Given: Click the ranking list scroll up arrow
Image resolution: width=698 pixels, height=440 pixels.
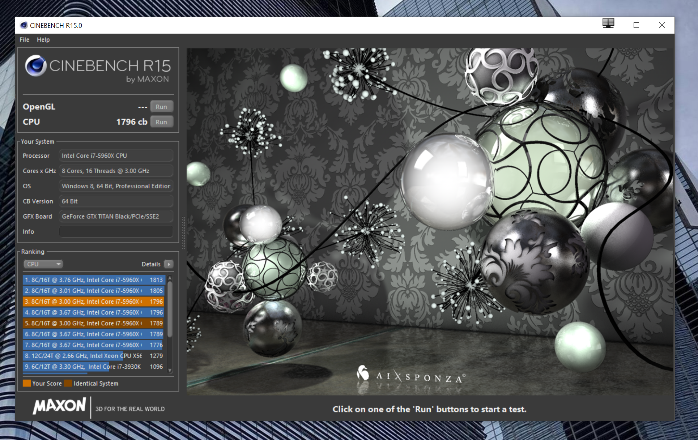Looking at the screenshot, I should [170, 278].
